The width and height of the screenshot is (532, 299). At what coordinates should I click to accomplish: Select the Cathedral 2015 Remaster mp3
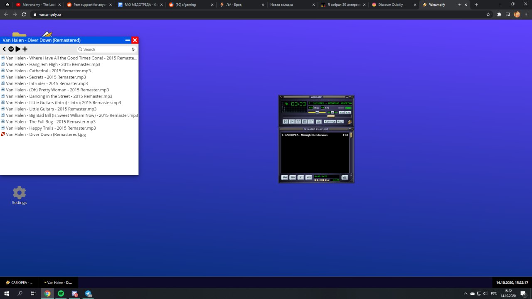(x=46, y=71)
